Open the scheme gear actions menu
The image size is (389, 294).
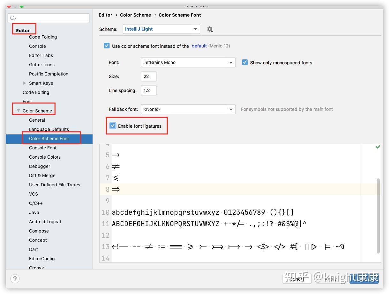pyautogui.click(x=210, y=29)
